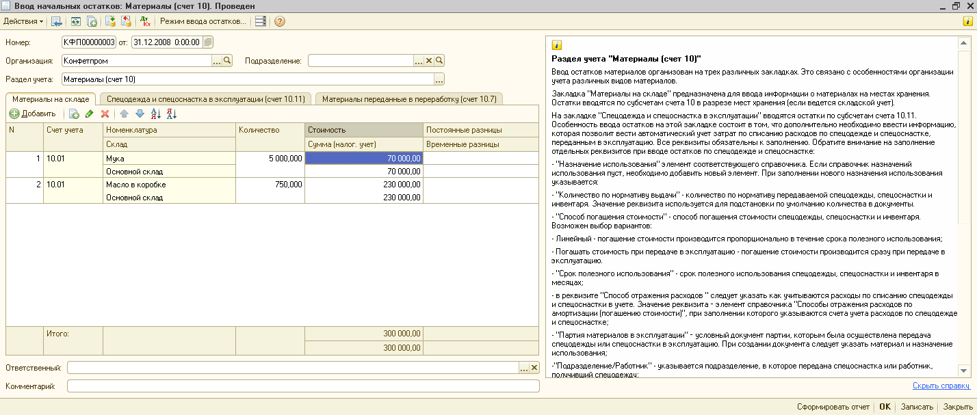Move row down with blue arrow
Image resolution: width=977 pixels, height=415 pixels.
[x=140, y=114]
